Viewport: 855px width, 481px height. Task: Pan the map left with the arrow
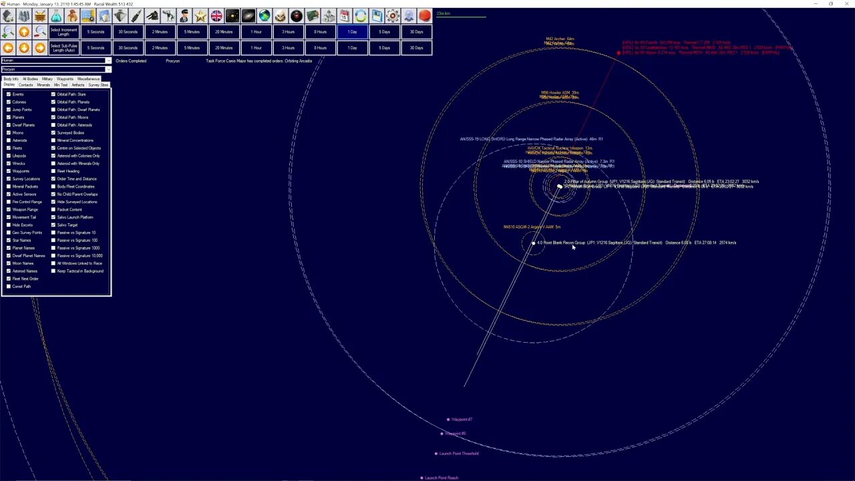pos(8,48)
